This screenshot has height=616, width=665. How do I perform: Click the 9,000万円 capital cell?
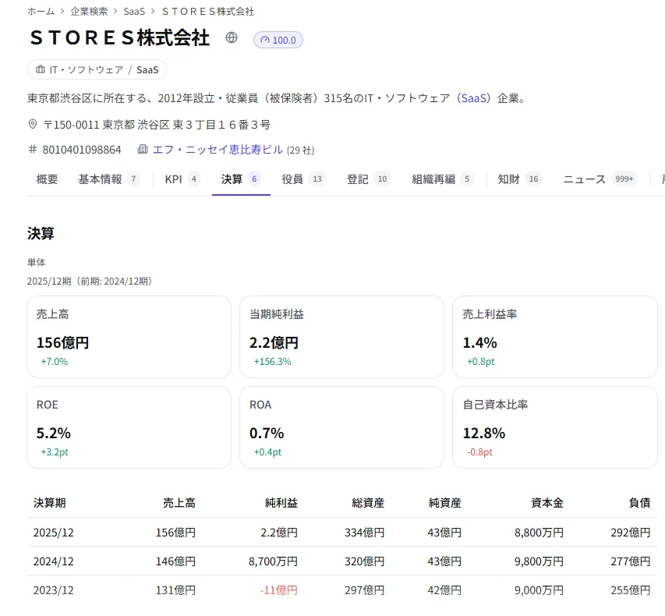(539, 590)
